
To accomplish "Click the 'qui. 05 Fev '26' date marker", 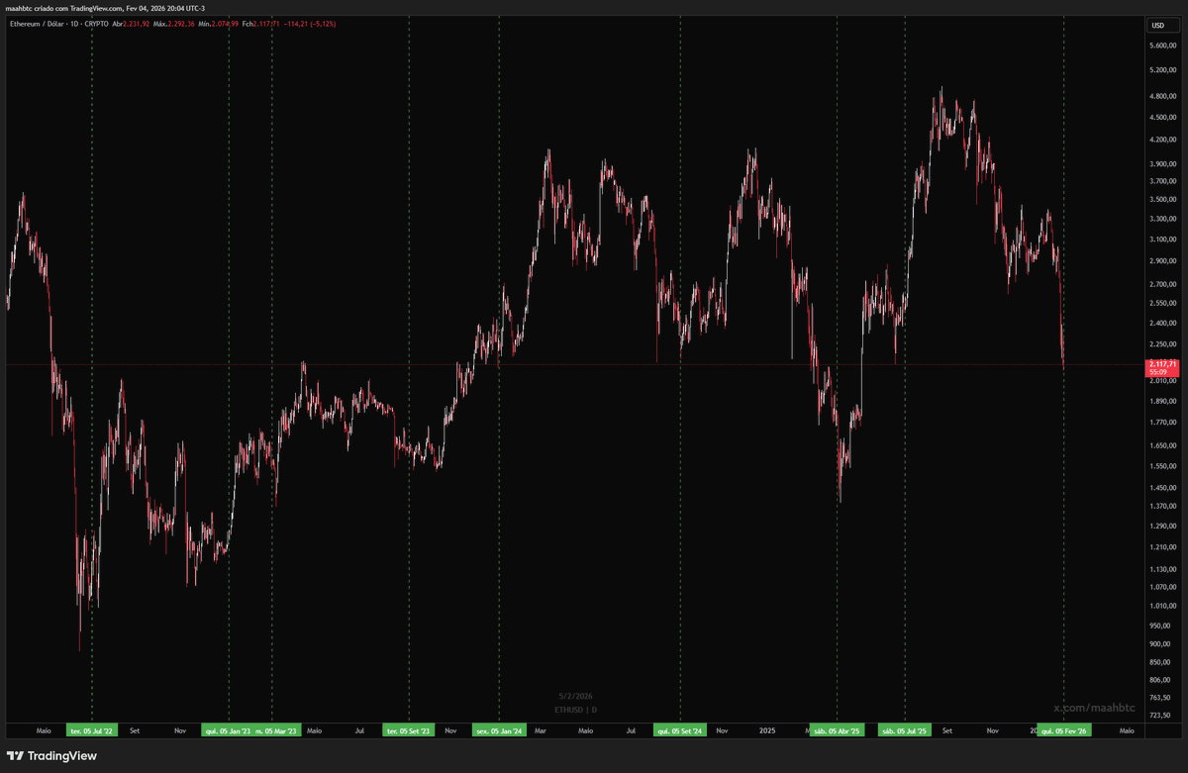I will 1064,730.
